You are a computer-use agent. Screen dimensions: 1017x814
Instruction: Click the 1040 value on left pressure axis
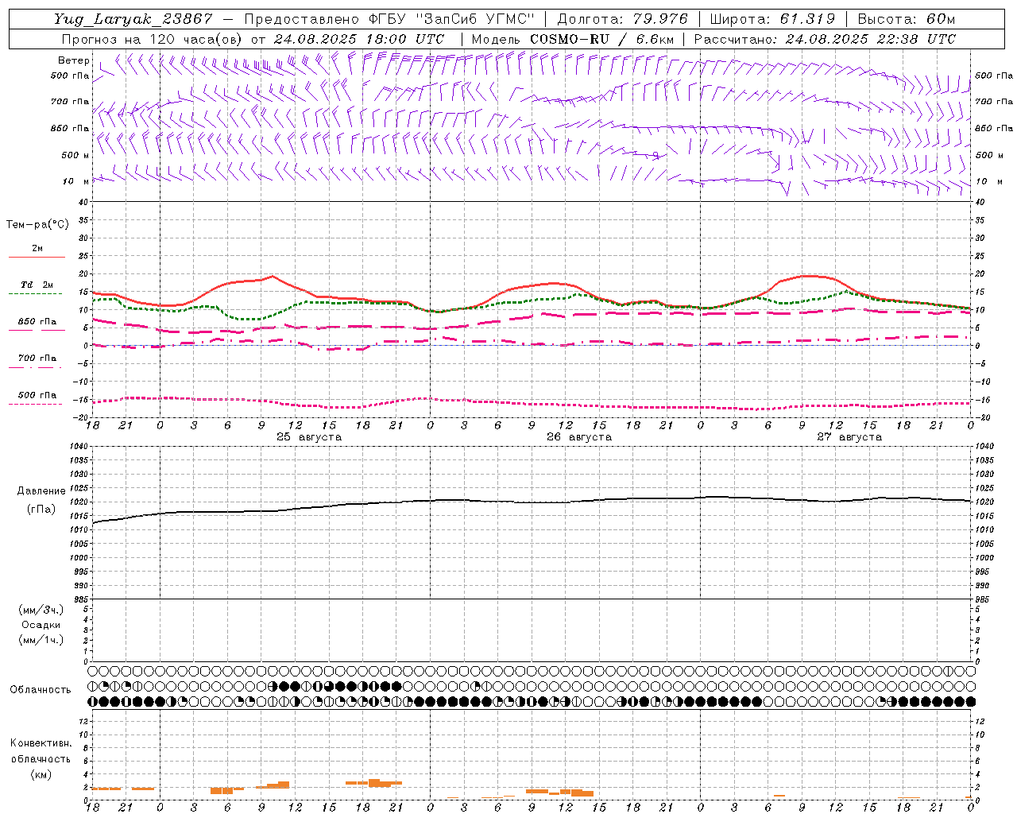78,447
